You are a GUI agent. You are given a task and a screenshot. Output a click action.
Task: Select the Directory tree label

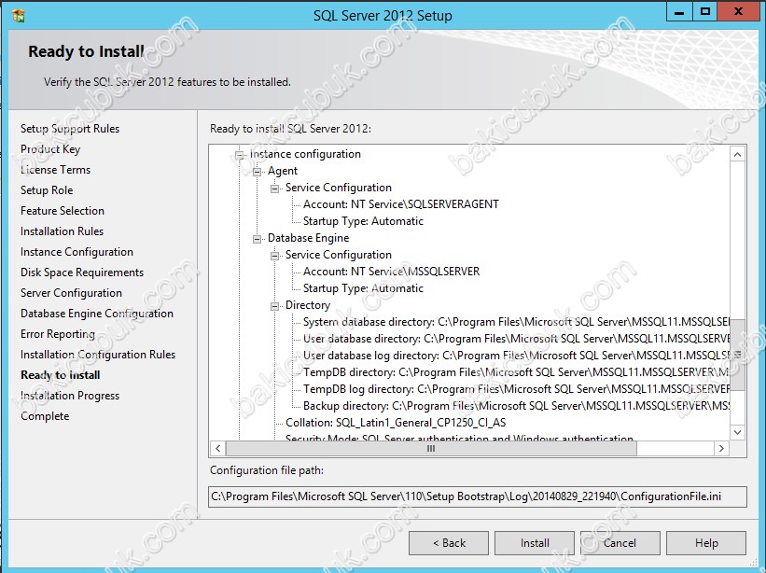click(x=308, y=305)
